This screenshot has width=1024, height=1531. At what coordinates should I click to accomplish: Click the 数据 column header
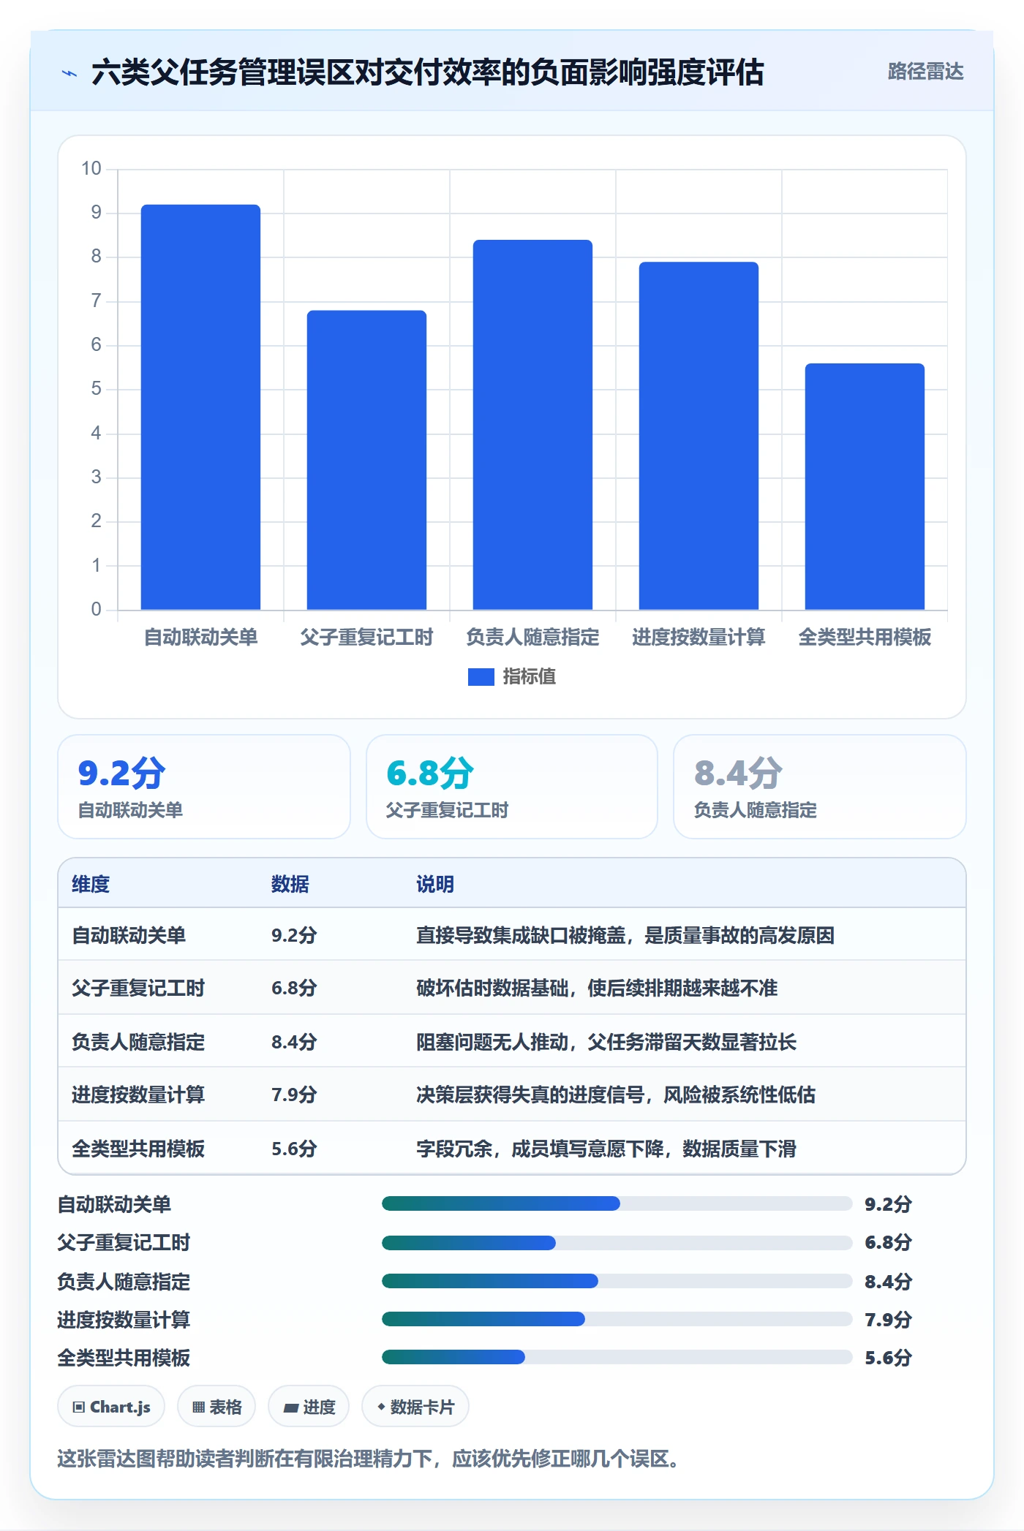(x=290, y=884)
